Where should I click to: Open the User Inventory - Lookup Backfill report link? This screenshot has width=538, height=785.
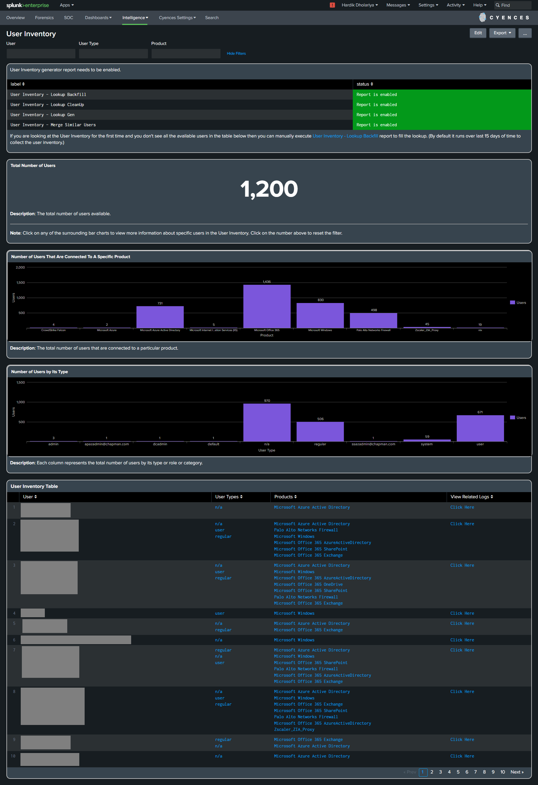point(345,136)
